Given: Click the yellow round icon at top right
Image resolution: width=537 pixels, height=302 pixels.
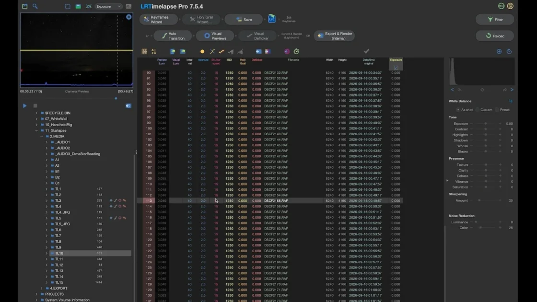Looking at the screenshot, I should 510,6.
